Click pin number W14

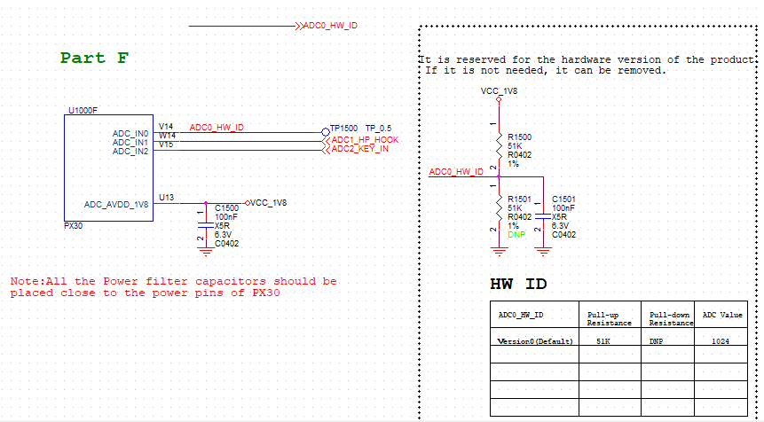[x=167, y=136]
